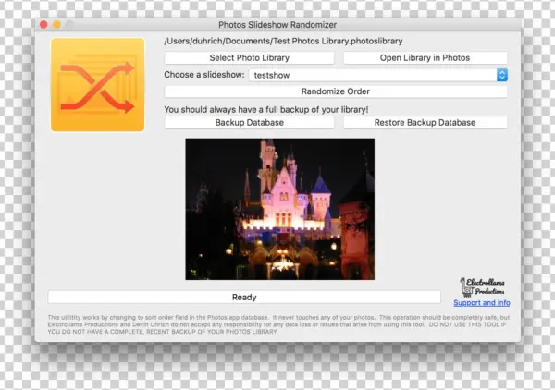555x390 pixels.
Task: Open Library in Photos
Action: pyautogui.click(x=425, y=57)
